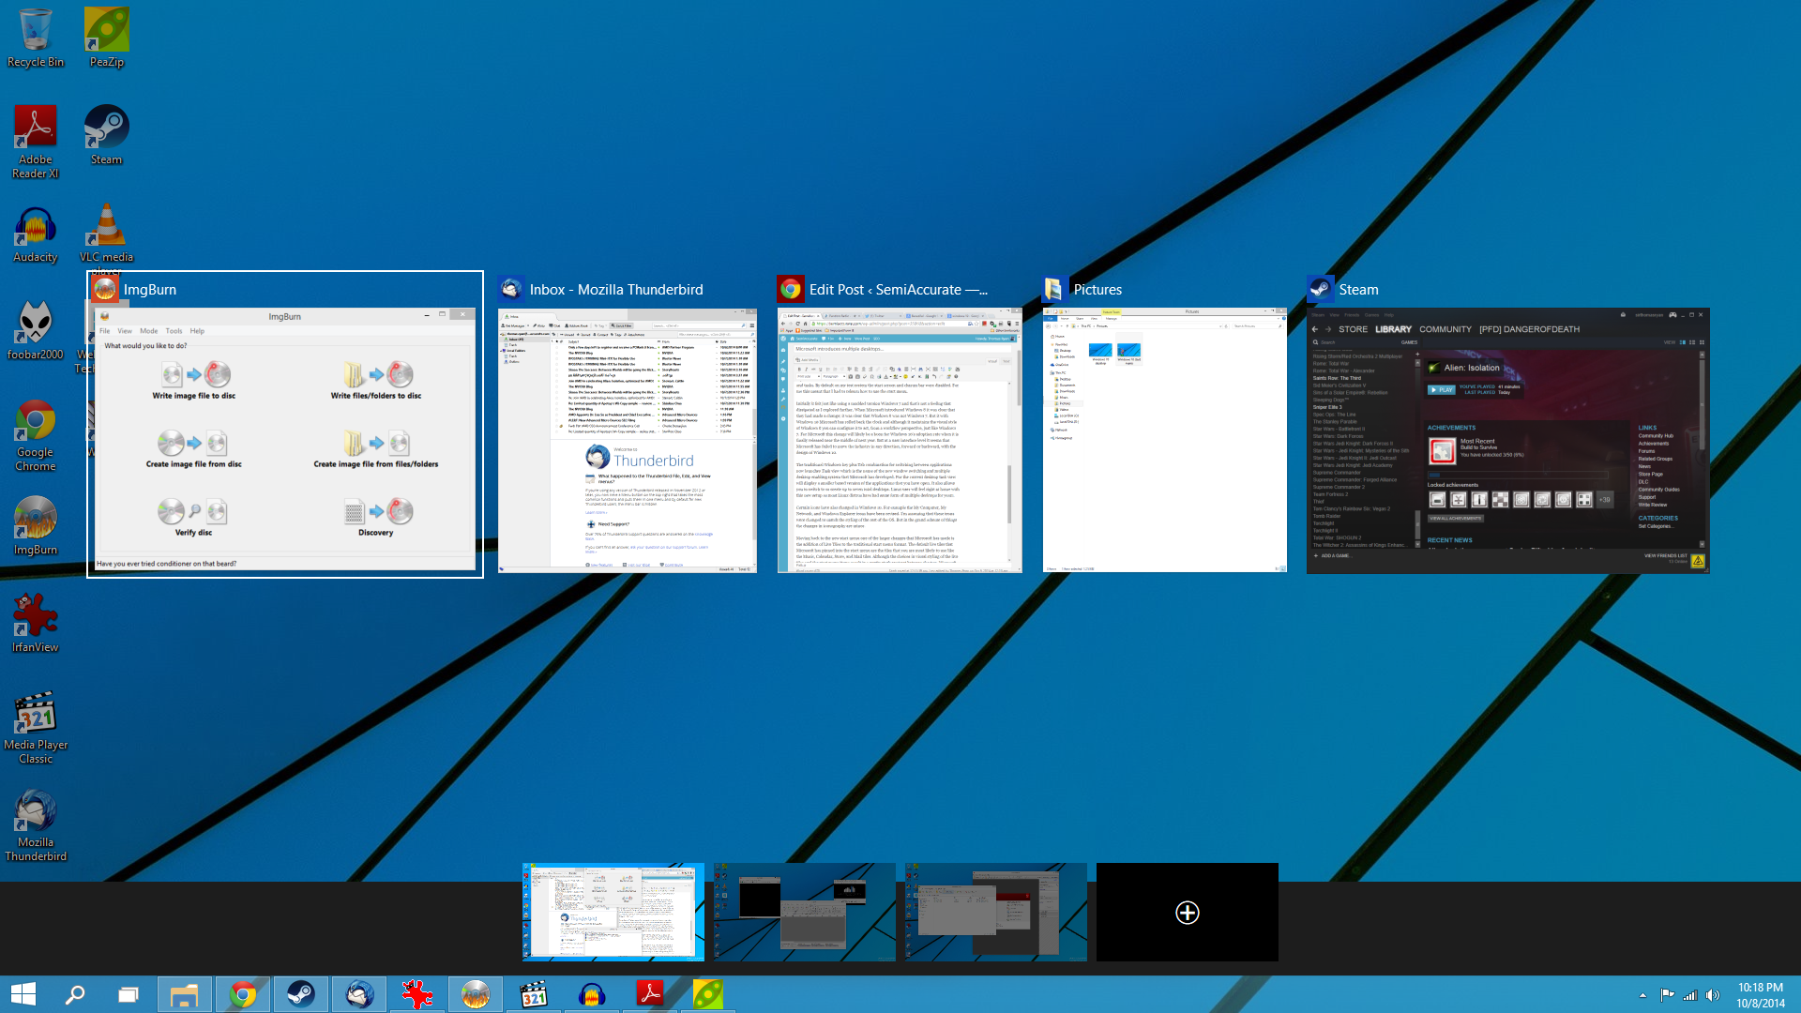Open taskbar Search magnifier icon
The height and width of the screenshot is (1013, 1801).
point(75,994)
